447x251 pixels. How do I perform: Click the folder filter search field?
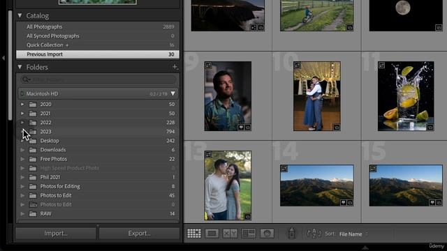(x=98, y=79)
